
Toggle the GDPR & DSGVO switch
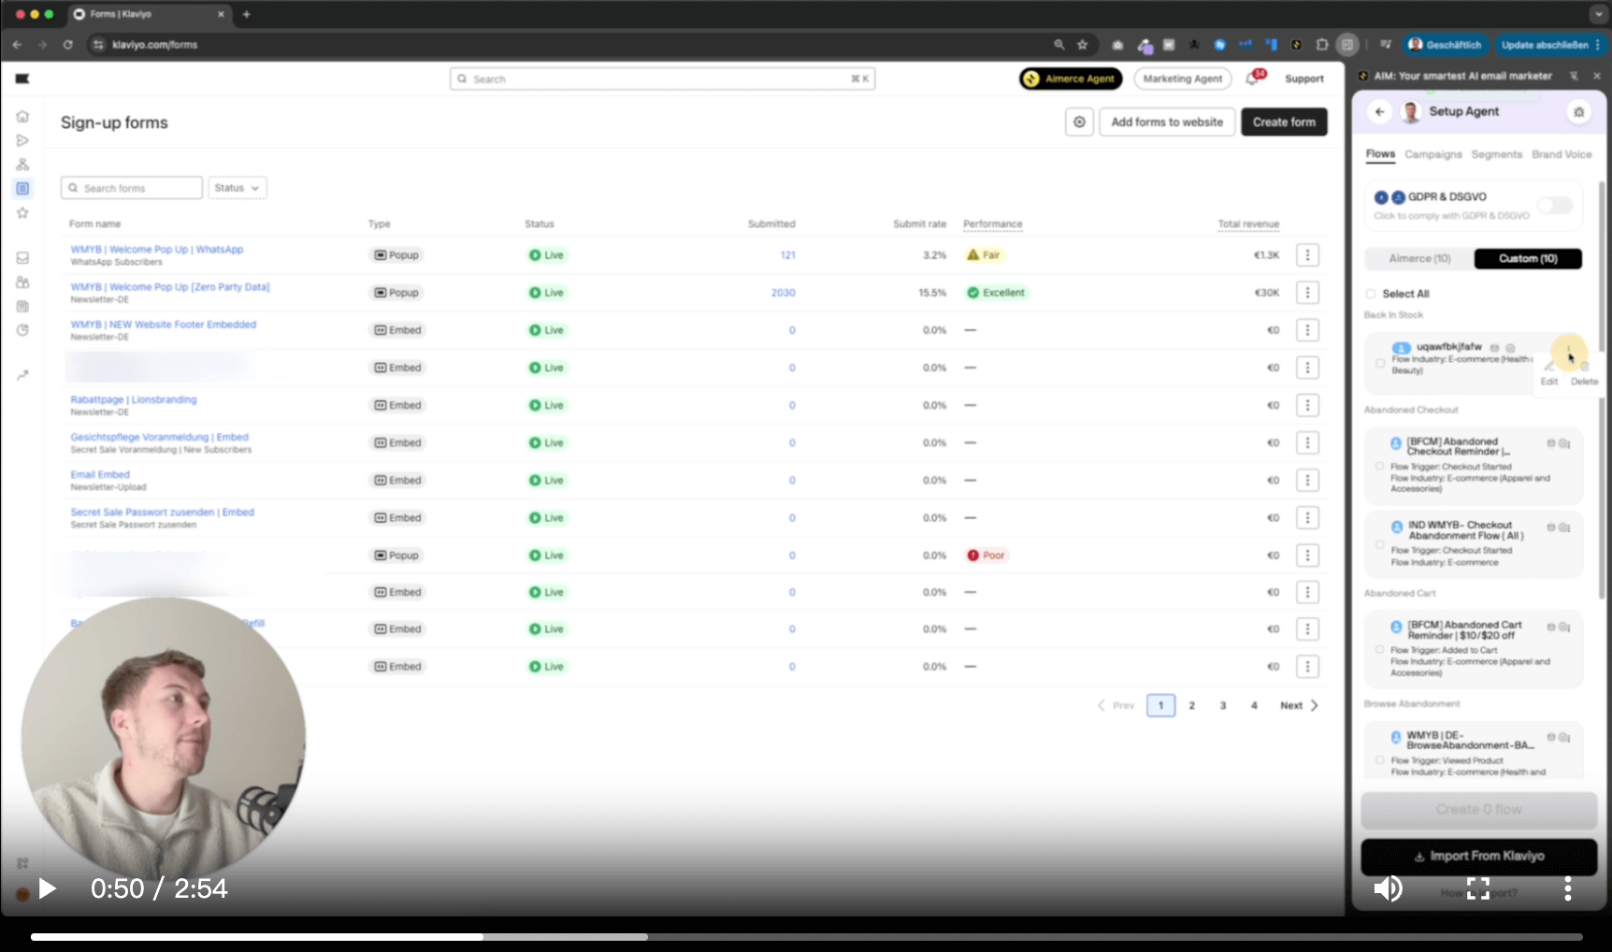tap(1555, 206)
